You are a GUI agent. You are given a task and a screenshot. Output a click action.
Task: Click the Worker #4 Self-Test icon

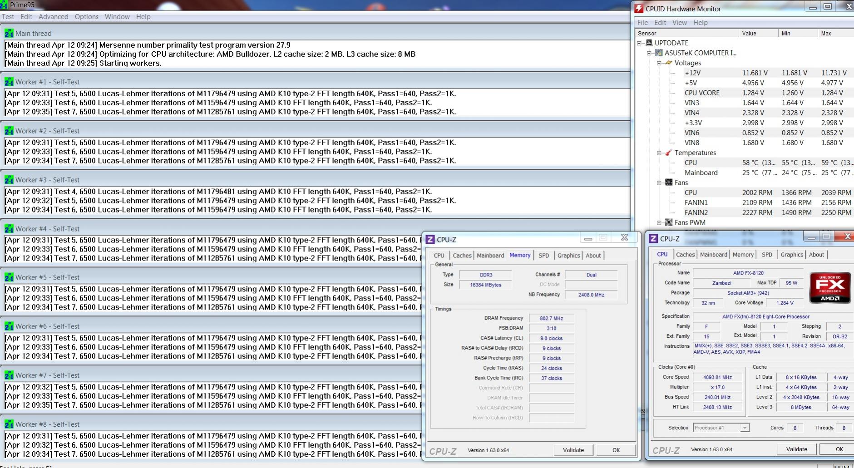pos(9,229)
